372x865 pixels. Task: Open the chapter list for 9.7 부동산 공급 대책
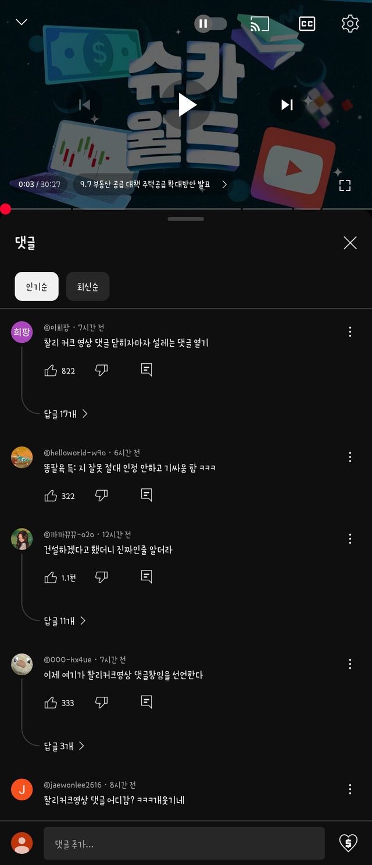145,183
